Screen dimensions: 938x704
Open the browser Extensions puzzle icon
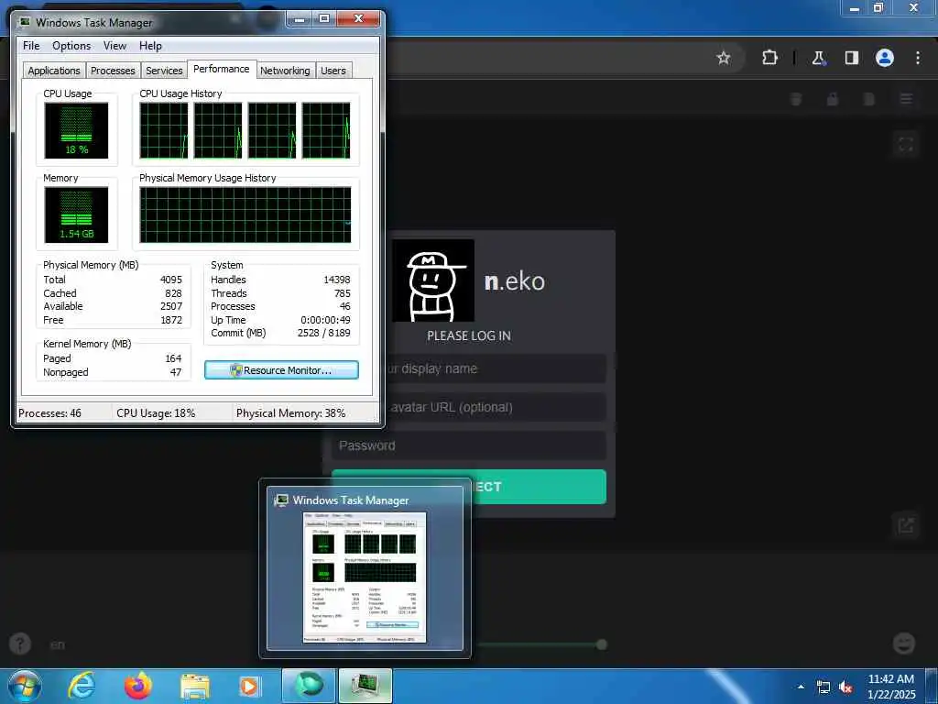click(769, 58)
